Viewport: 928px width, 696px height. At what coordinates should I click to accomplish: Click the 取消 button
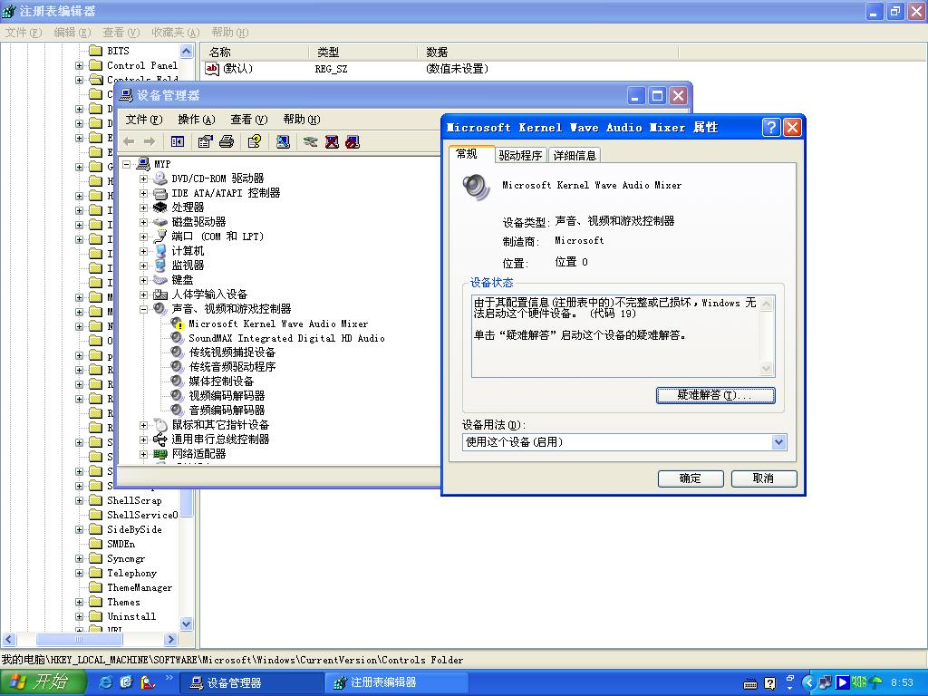point(763,478)
